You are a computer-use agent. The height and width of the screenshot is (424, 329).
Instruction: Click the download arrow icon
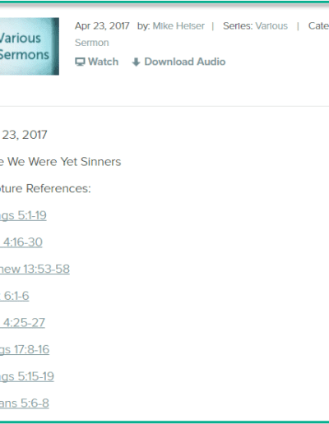136,62
